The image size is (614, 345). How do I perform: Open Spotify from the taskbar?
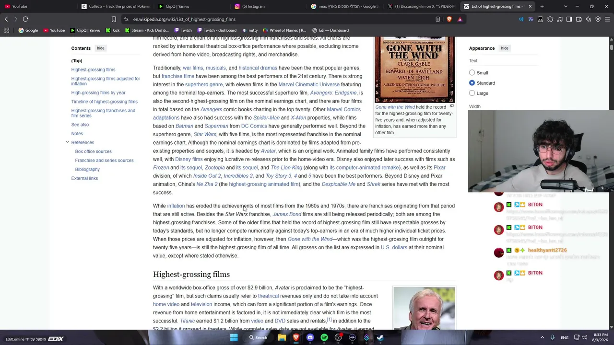(324, 337)
